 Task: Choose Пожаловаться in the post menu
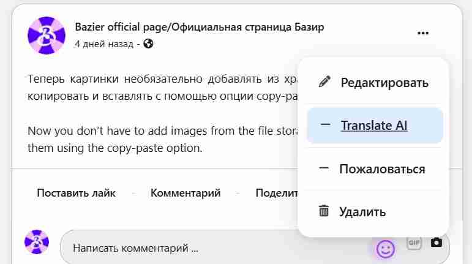point(381,168)
